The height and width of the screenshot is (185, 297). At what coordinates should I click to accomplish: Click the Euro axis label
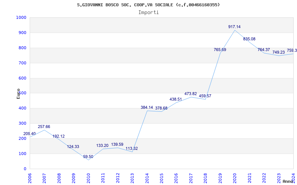click(x=18, y=94)
